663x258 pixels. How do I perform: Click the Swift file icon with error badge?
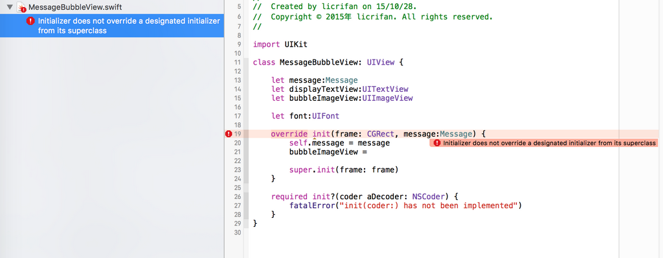pos(21,8)
